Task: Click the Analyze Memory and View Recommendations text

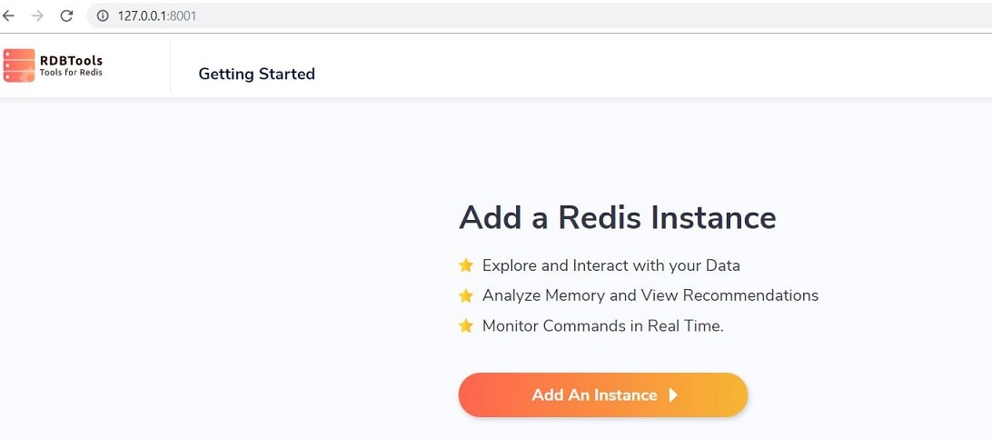Action: tap(650, 295)
